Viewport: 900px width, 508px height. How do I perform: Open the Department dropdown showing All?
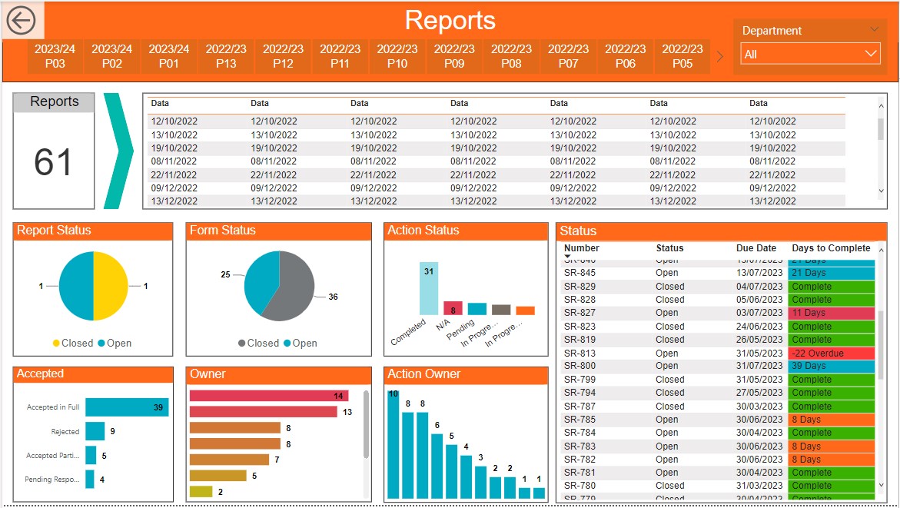pos(810,55)
